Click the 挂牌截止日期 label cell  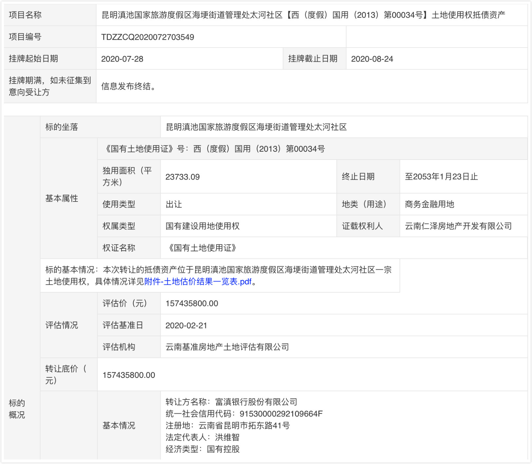click(313, 59)
